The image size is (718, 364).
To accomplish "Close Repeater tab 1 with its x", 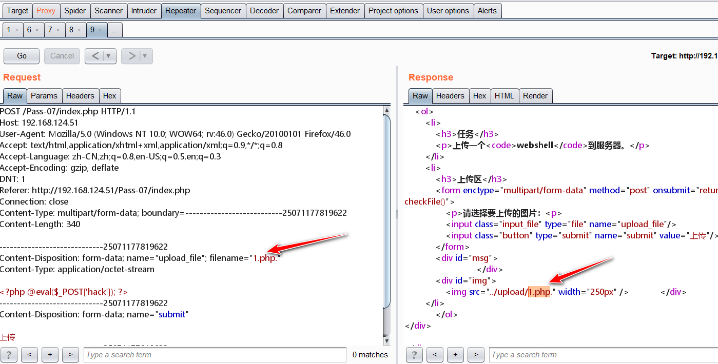I will tap(16, 30).
